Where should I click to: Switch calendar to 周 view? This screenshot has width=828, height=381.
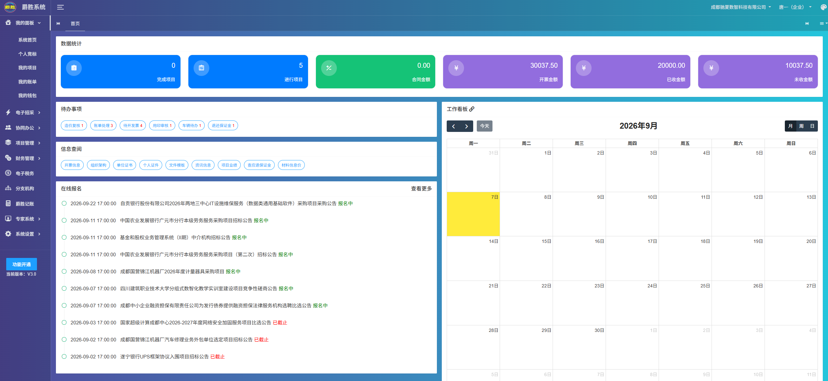[801, 126]
